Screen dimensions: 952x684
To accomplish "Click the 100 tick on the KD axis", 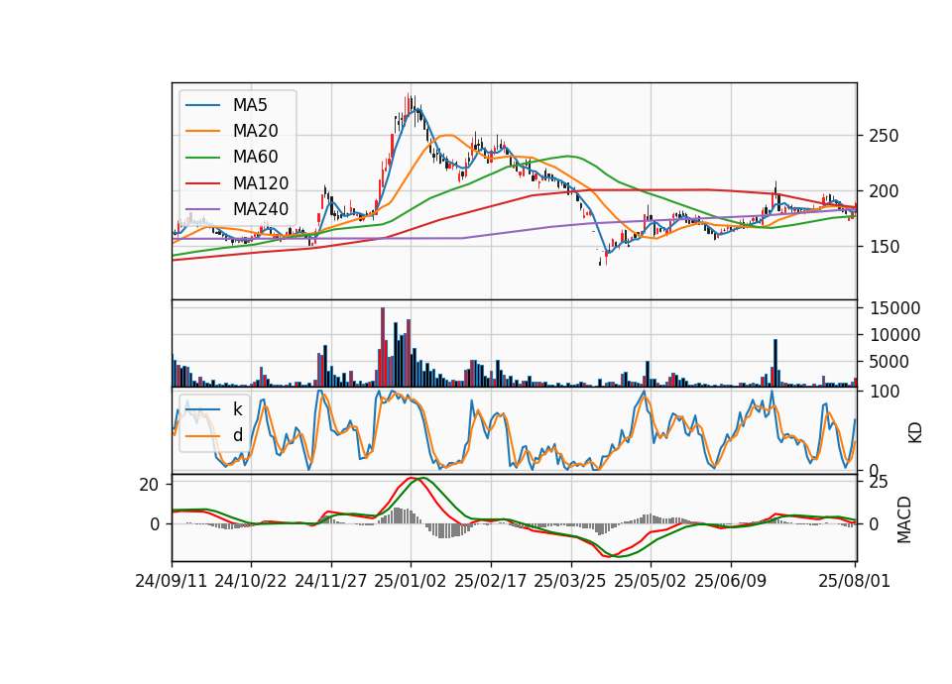I will point(884,392).
